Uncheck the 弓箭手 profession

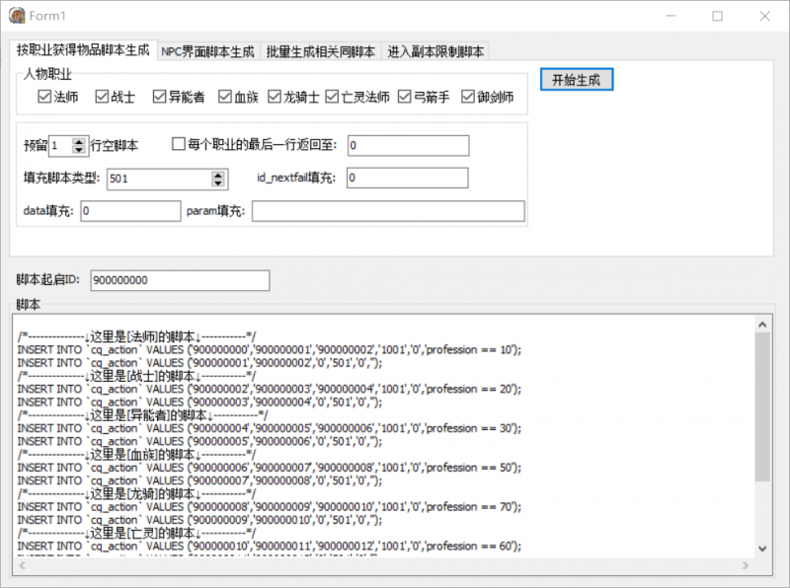click(406, 96)
